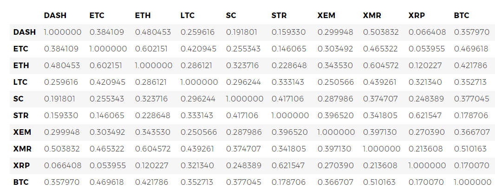Select the BTC row label
This screenshot has height=195, width=495.
(x=21, y=182)
